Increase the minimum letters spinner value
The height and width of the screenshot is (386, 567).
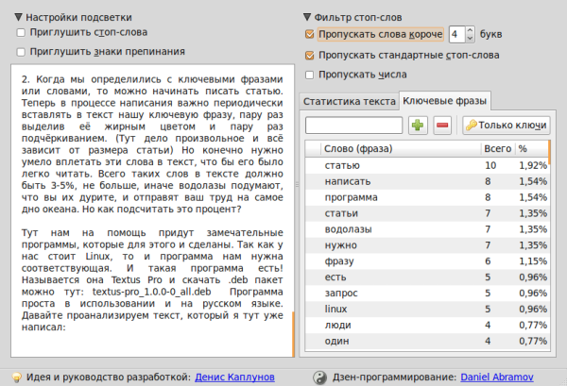pyautogui.click(x=470, y=31)
